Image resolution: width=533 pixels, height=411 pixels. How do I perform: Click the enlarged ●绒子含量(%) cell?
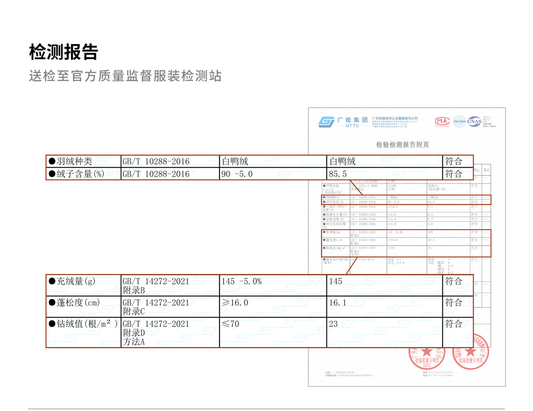point(84,174)
